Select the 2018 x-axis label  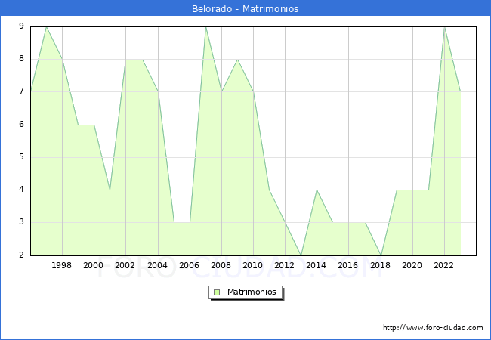click(x=380, y=265)
